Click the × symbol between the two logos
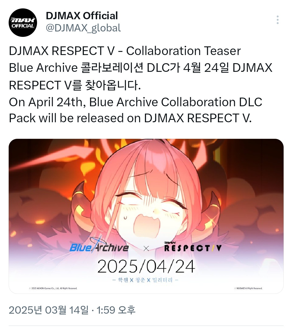292x328 pixels. tap(146, 248)
